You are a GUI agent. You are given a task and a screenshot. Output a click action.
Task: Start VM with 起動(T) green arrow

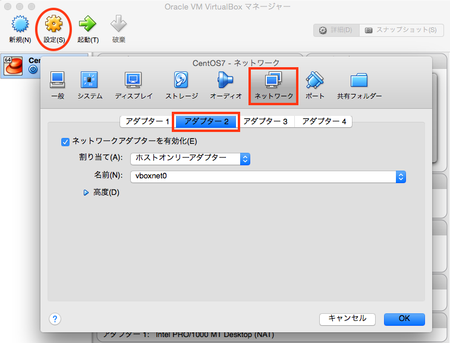click(87, 24)
